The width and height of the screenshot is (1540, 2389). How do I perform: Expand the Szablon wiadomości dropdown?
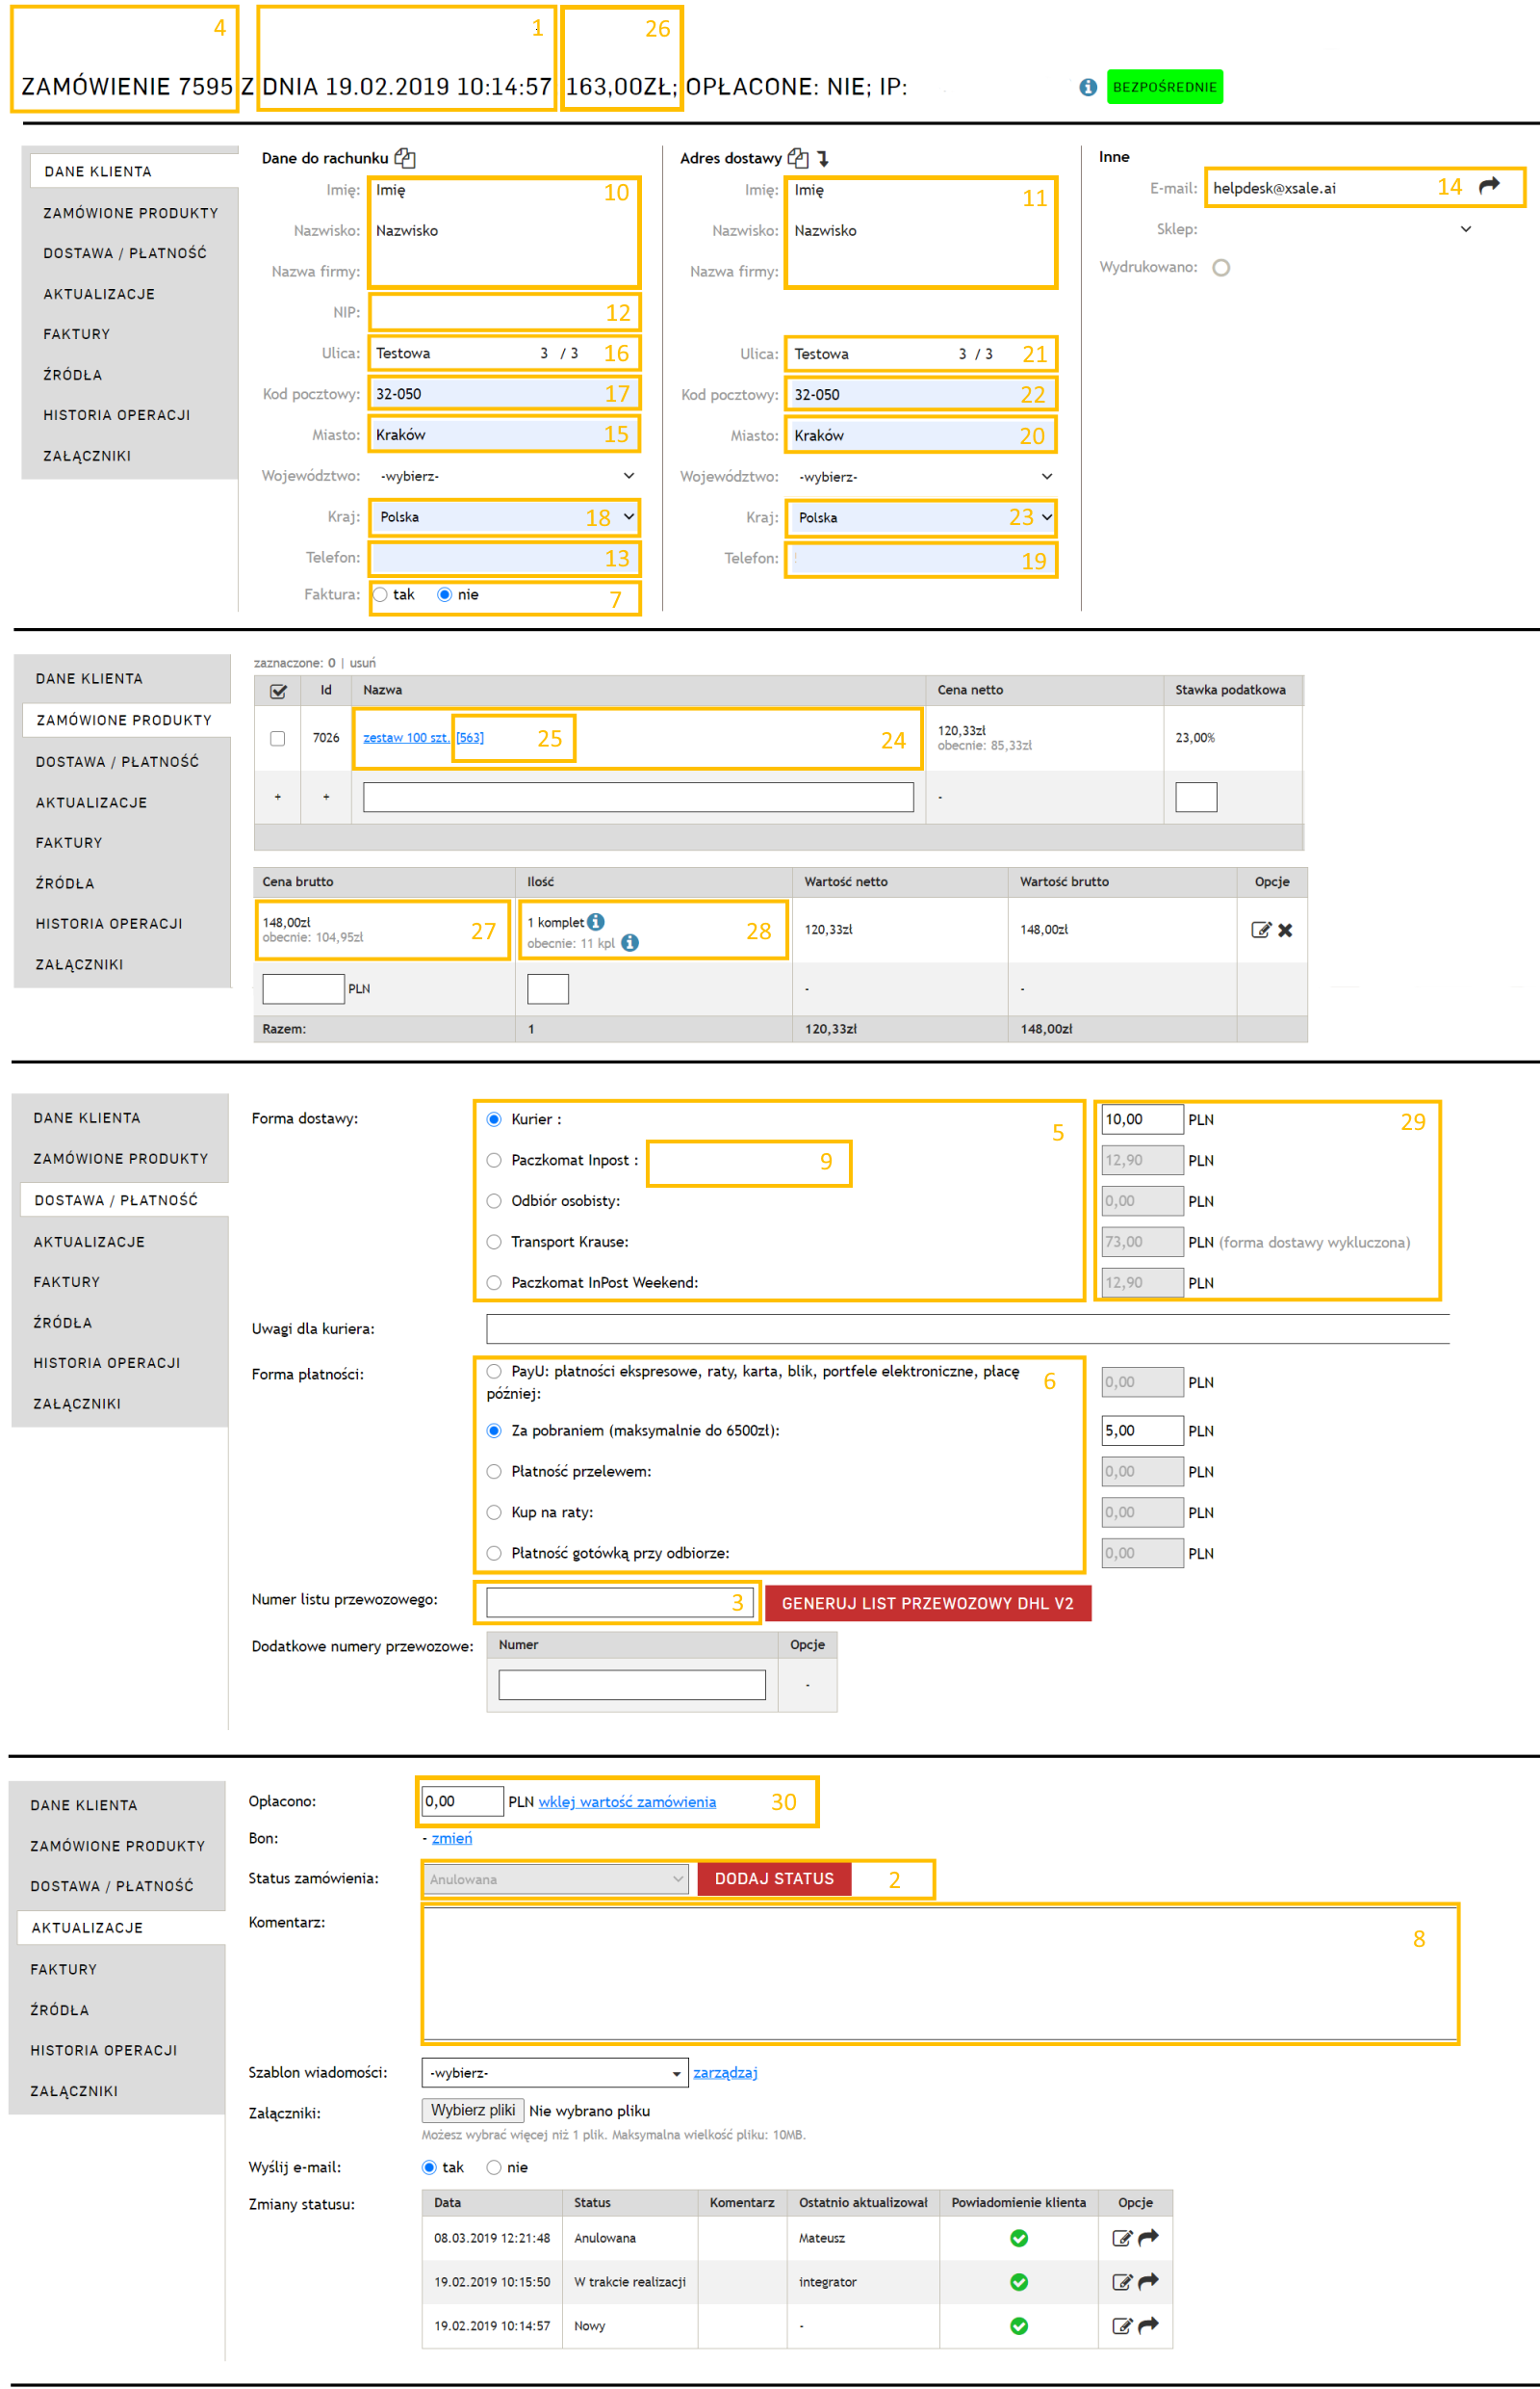click(555, 2073)
